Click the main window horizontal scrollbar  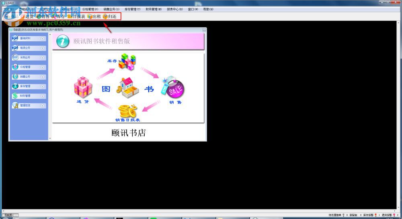point(199,211)
